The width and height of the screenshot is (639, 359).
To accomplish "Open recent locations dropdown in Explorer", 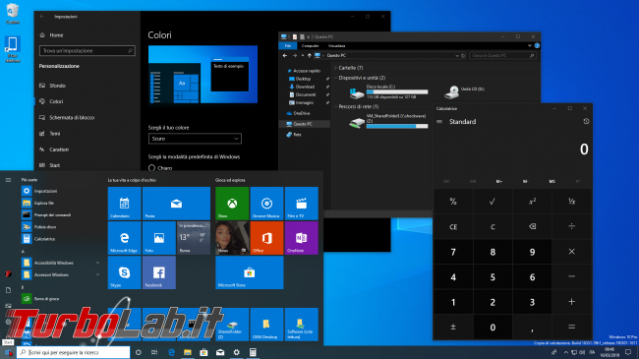I will (x=303, y=55).
